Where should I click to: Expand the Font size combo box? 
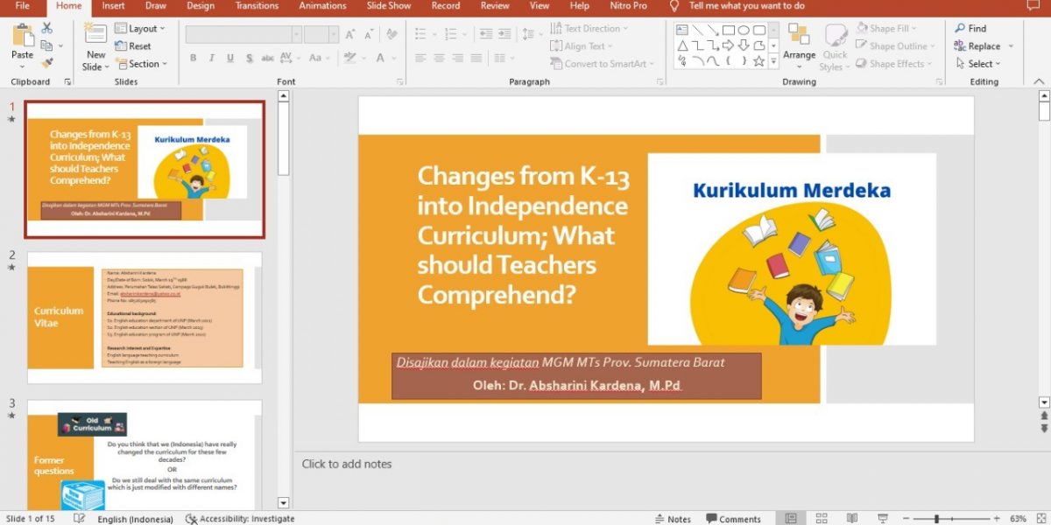point(334,35)
